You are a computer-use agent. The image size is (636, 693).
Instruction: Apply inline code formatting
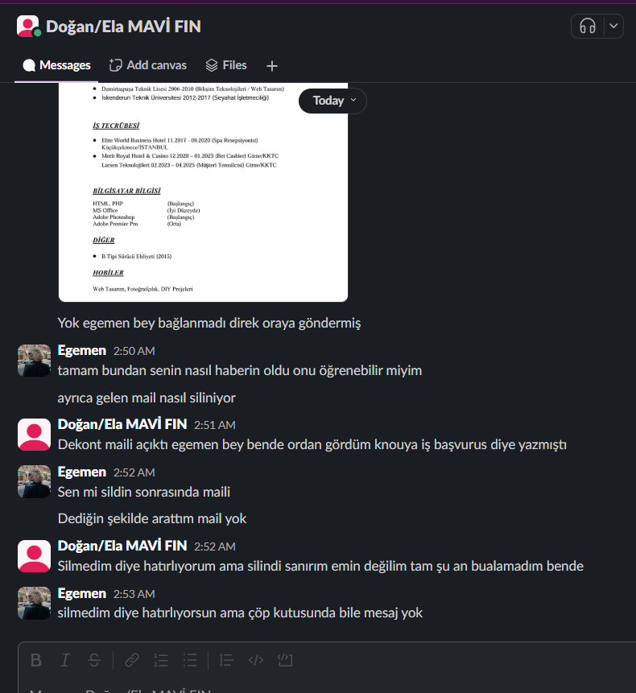click(x=256, y=660)
